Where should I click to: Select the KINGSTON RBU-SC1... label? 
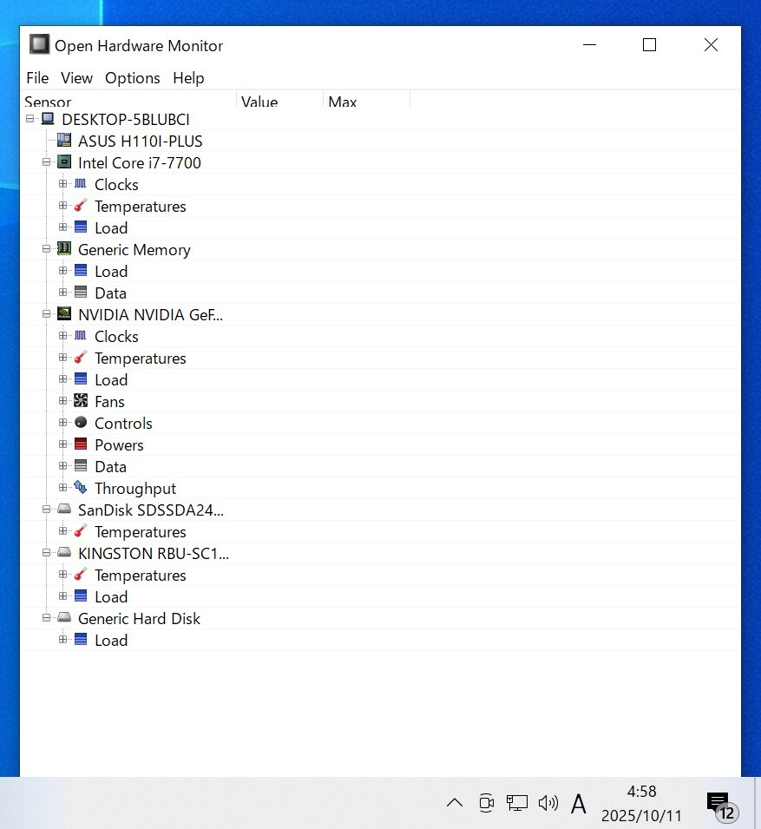154,553
